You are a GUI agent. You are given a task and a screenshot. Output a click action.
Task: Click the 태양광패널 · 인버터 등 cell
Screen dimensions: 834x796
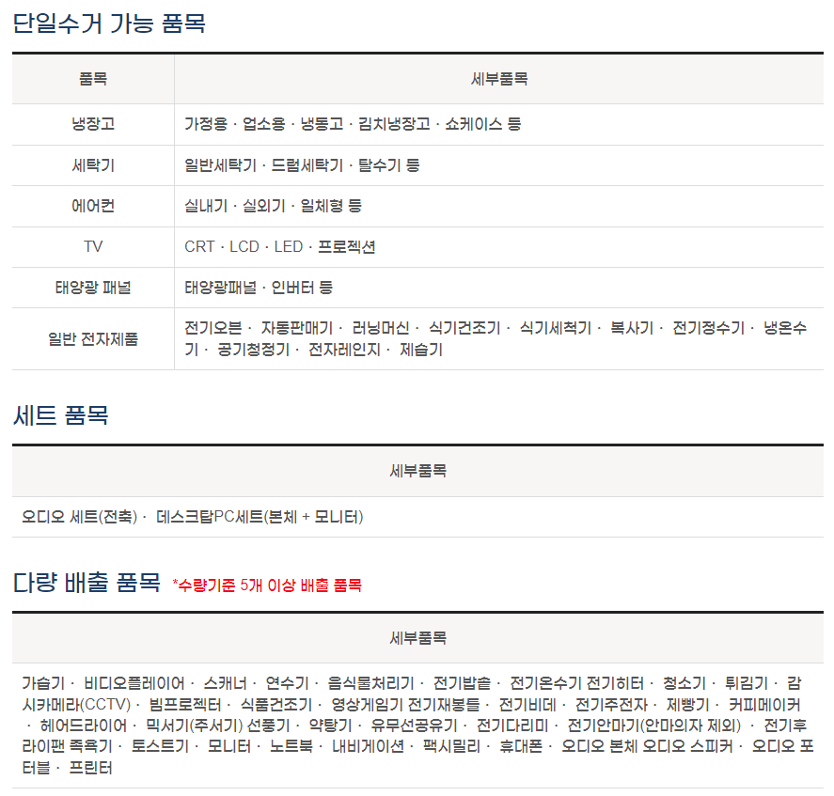pyautogui.click(x=499, y=288)
